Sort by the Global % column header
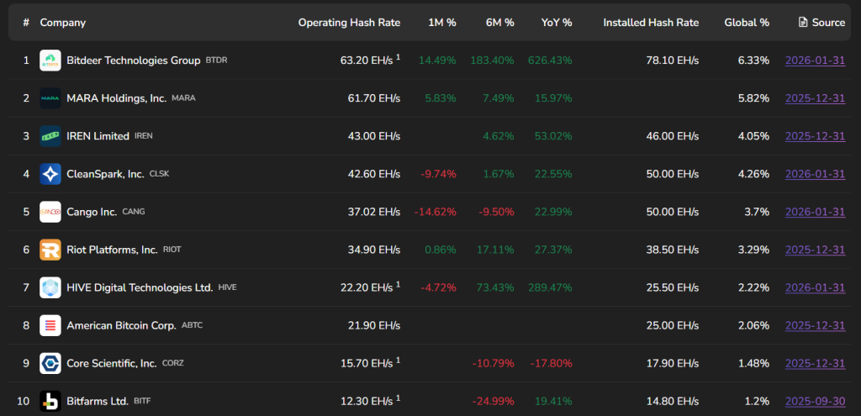This screenshot has width=861, height=416. (747, 23)
